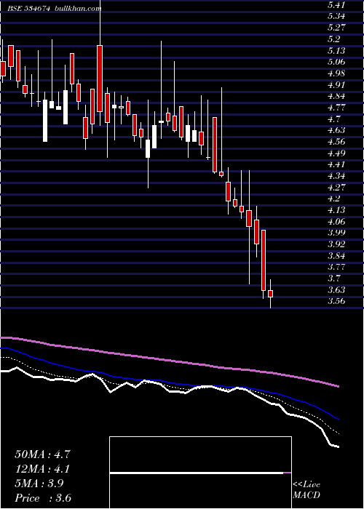The height and width of the screenshot is (509, 364).
Task: Click the 4.2 price axis label
Action: click(334, 199)
